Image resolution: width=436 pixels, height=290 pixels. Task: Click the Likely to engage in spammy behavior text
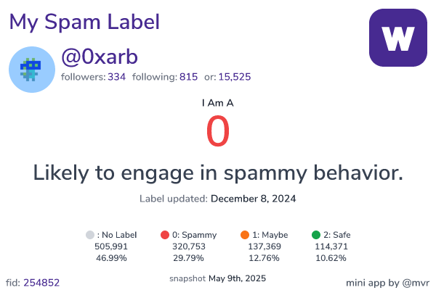coord(218,173)
